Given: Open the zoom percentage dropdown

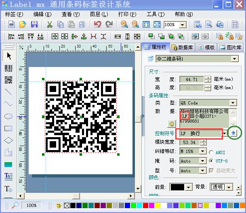Looking at the screenshot, I should point(183,25).
